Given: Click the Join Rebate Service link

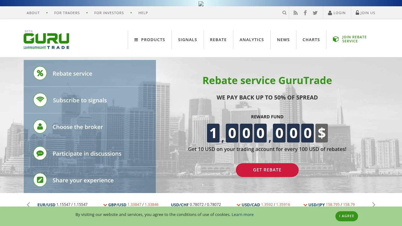Looking at the screenshot, I should [354, 39].
